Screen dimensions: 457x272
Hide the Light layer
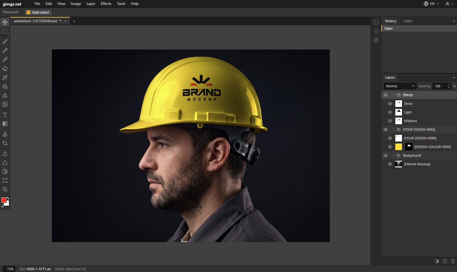coord(390,112)
